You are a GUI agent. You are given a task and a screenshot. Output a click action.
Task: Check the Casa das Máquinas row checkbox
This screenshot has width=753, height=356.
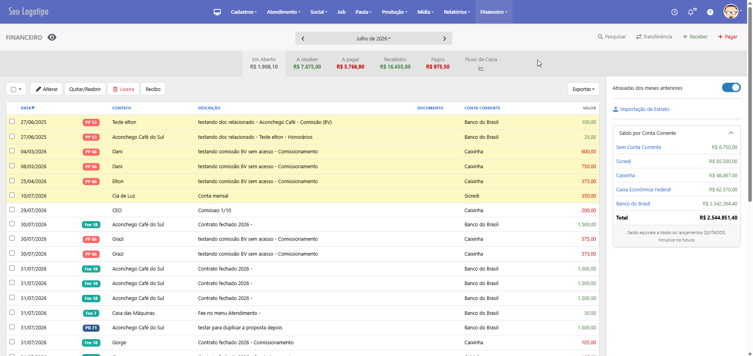coord(12,312)
